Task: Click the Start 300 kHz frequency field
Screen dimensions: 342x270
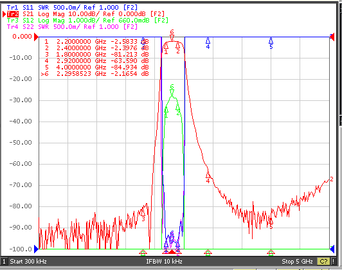Action: pos(28,261)
